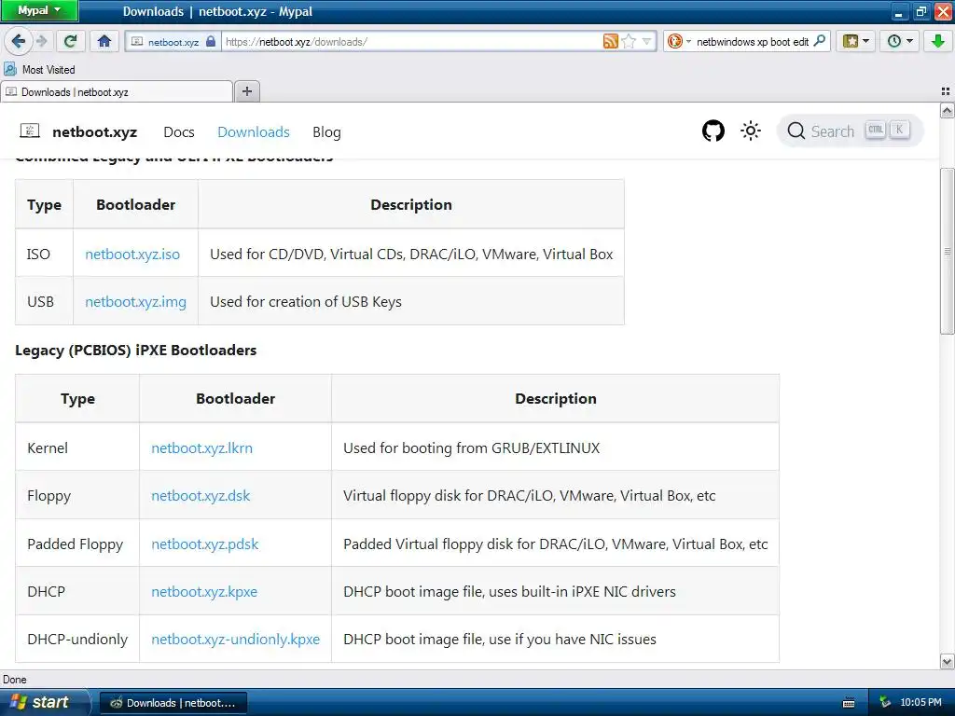Download netboot.xyz.img
Viewport: 955px width, 716px height.
click(136, 302)
